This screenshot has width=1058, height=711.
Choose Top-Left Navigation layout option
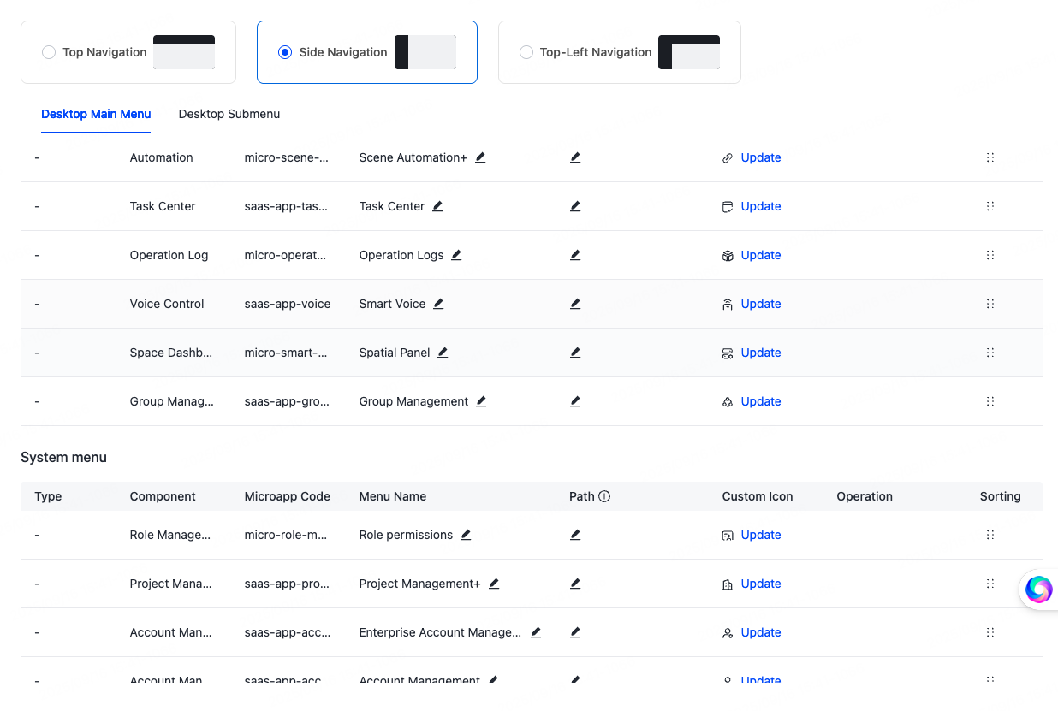point(526,52)
